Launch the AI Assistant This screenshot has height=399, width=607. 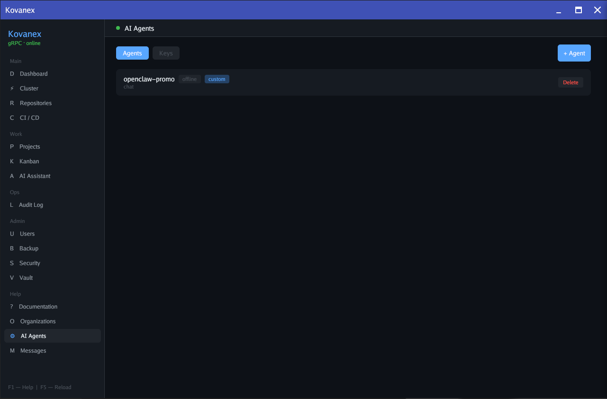click(x=35, y=176)
